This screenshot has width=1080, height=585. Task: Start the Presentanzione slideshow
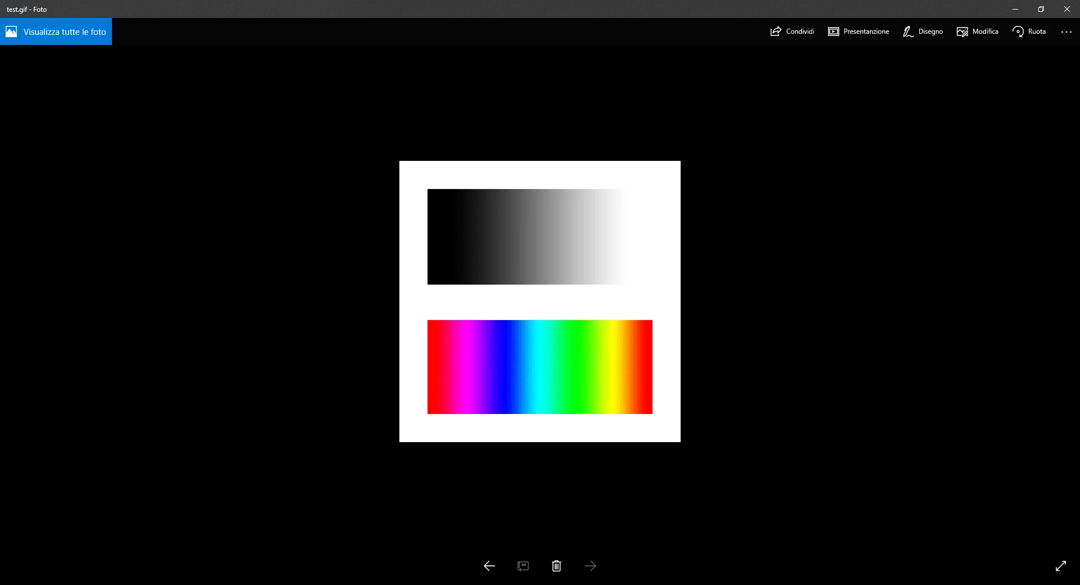click(x=858, y=31)
